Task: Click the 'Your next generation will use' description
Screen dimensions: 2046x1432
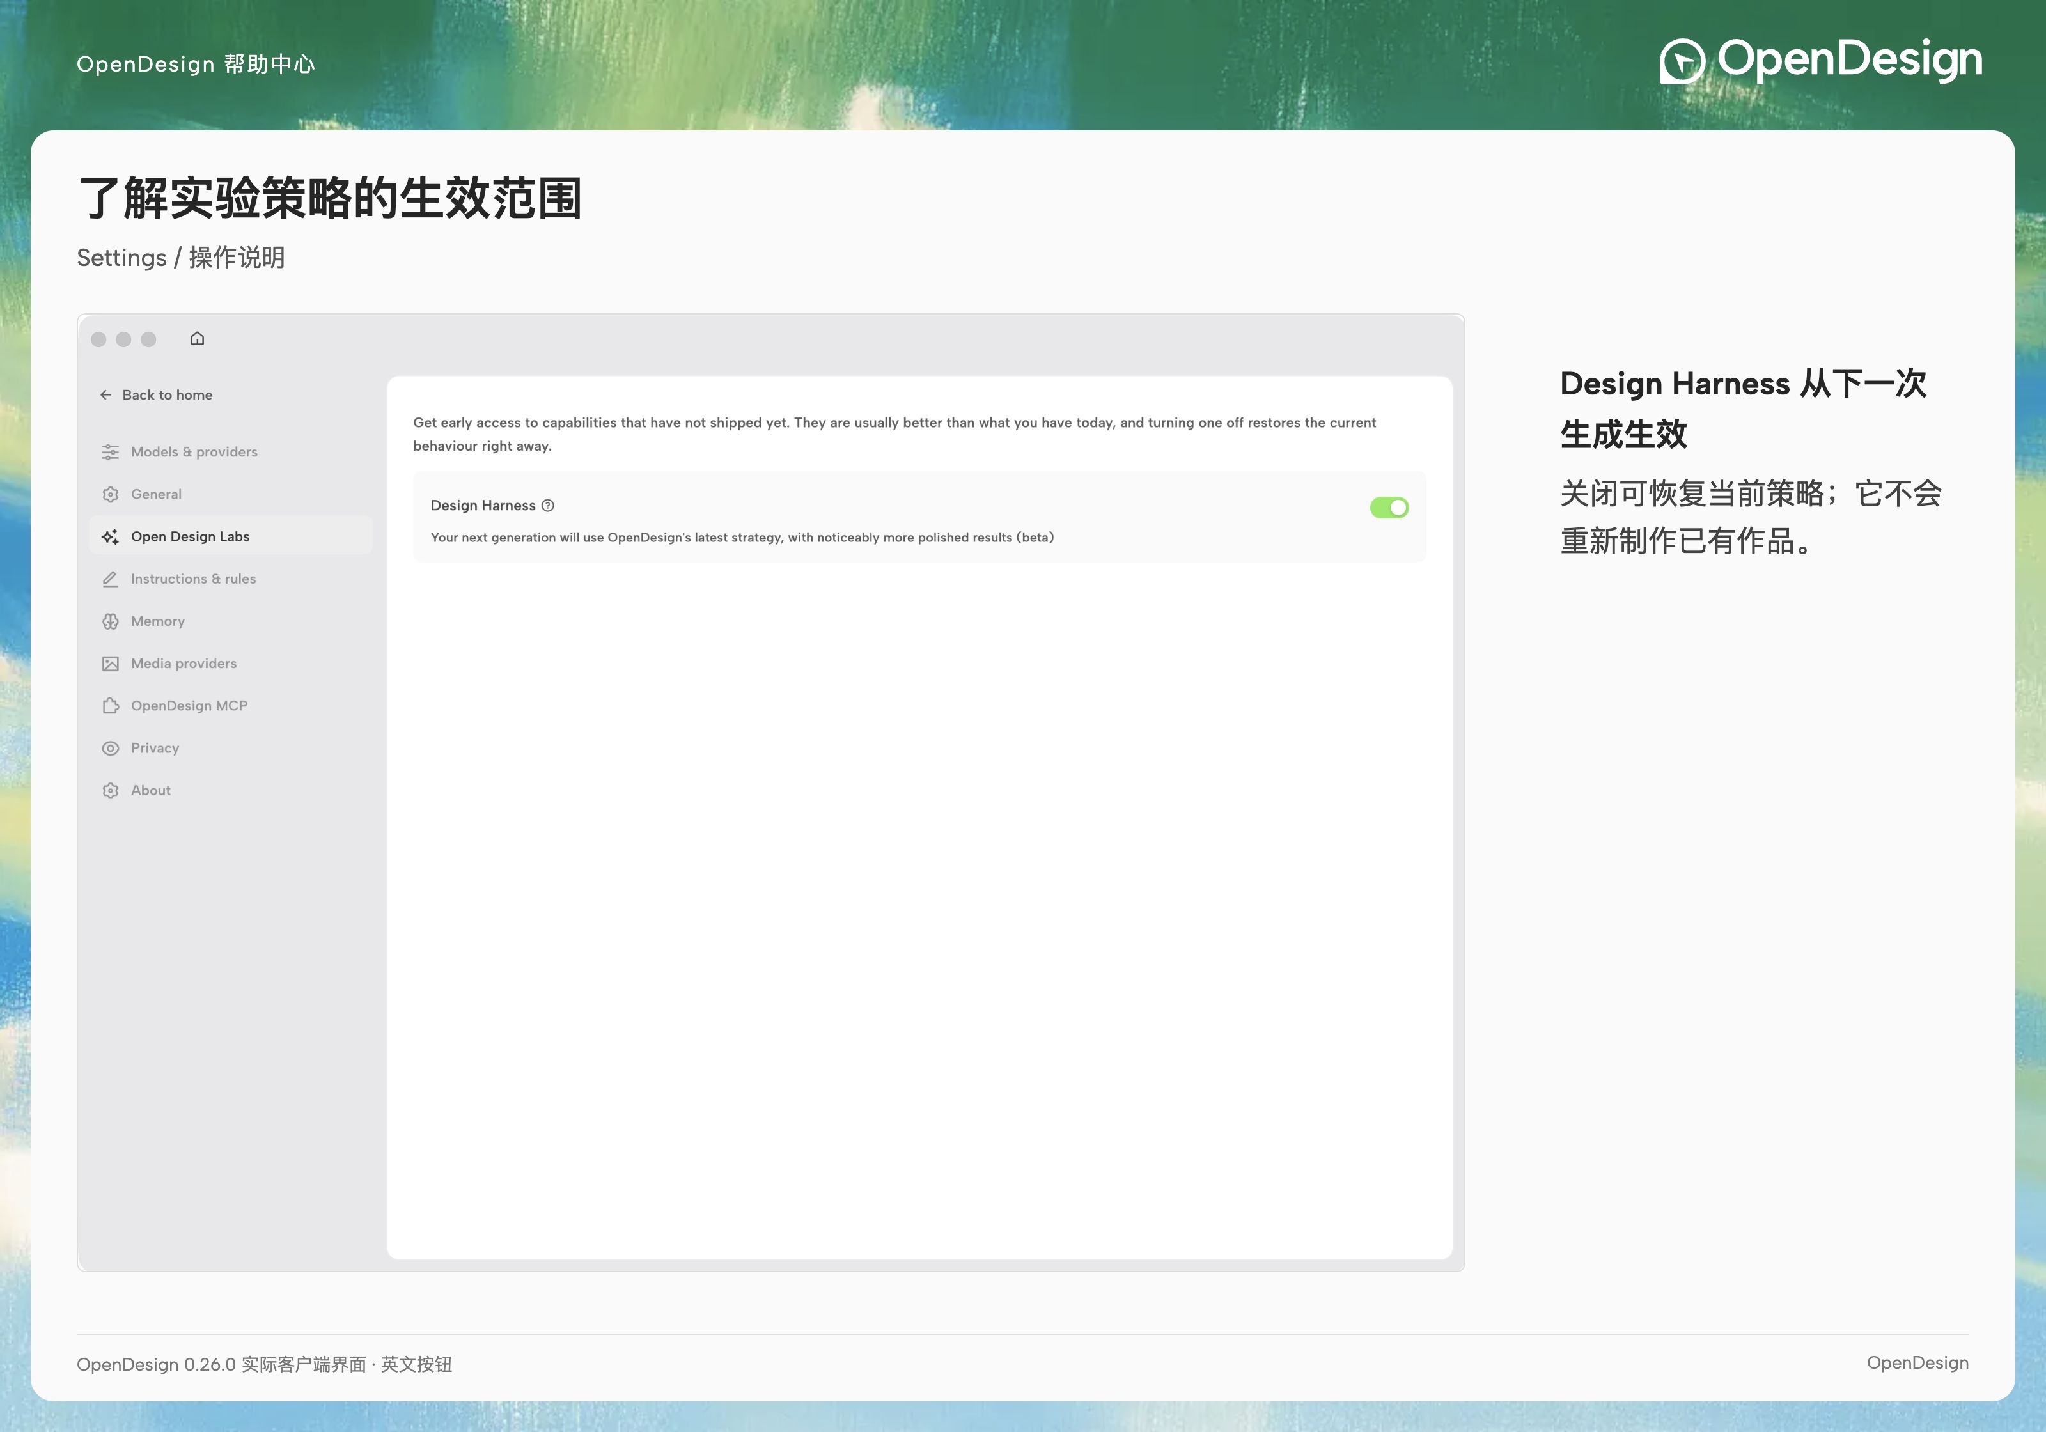Action: (742, 538)
